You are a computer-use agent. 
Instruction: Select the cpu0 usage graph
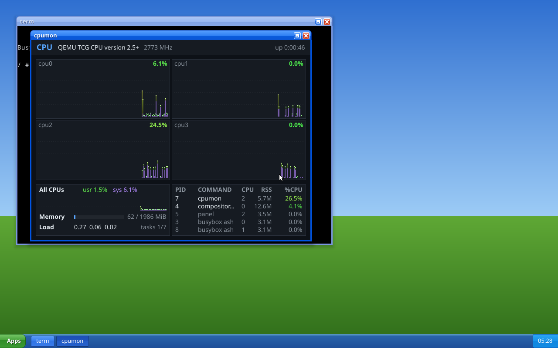click(x=103, y=89)
